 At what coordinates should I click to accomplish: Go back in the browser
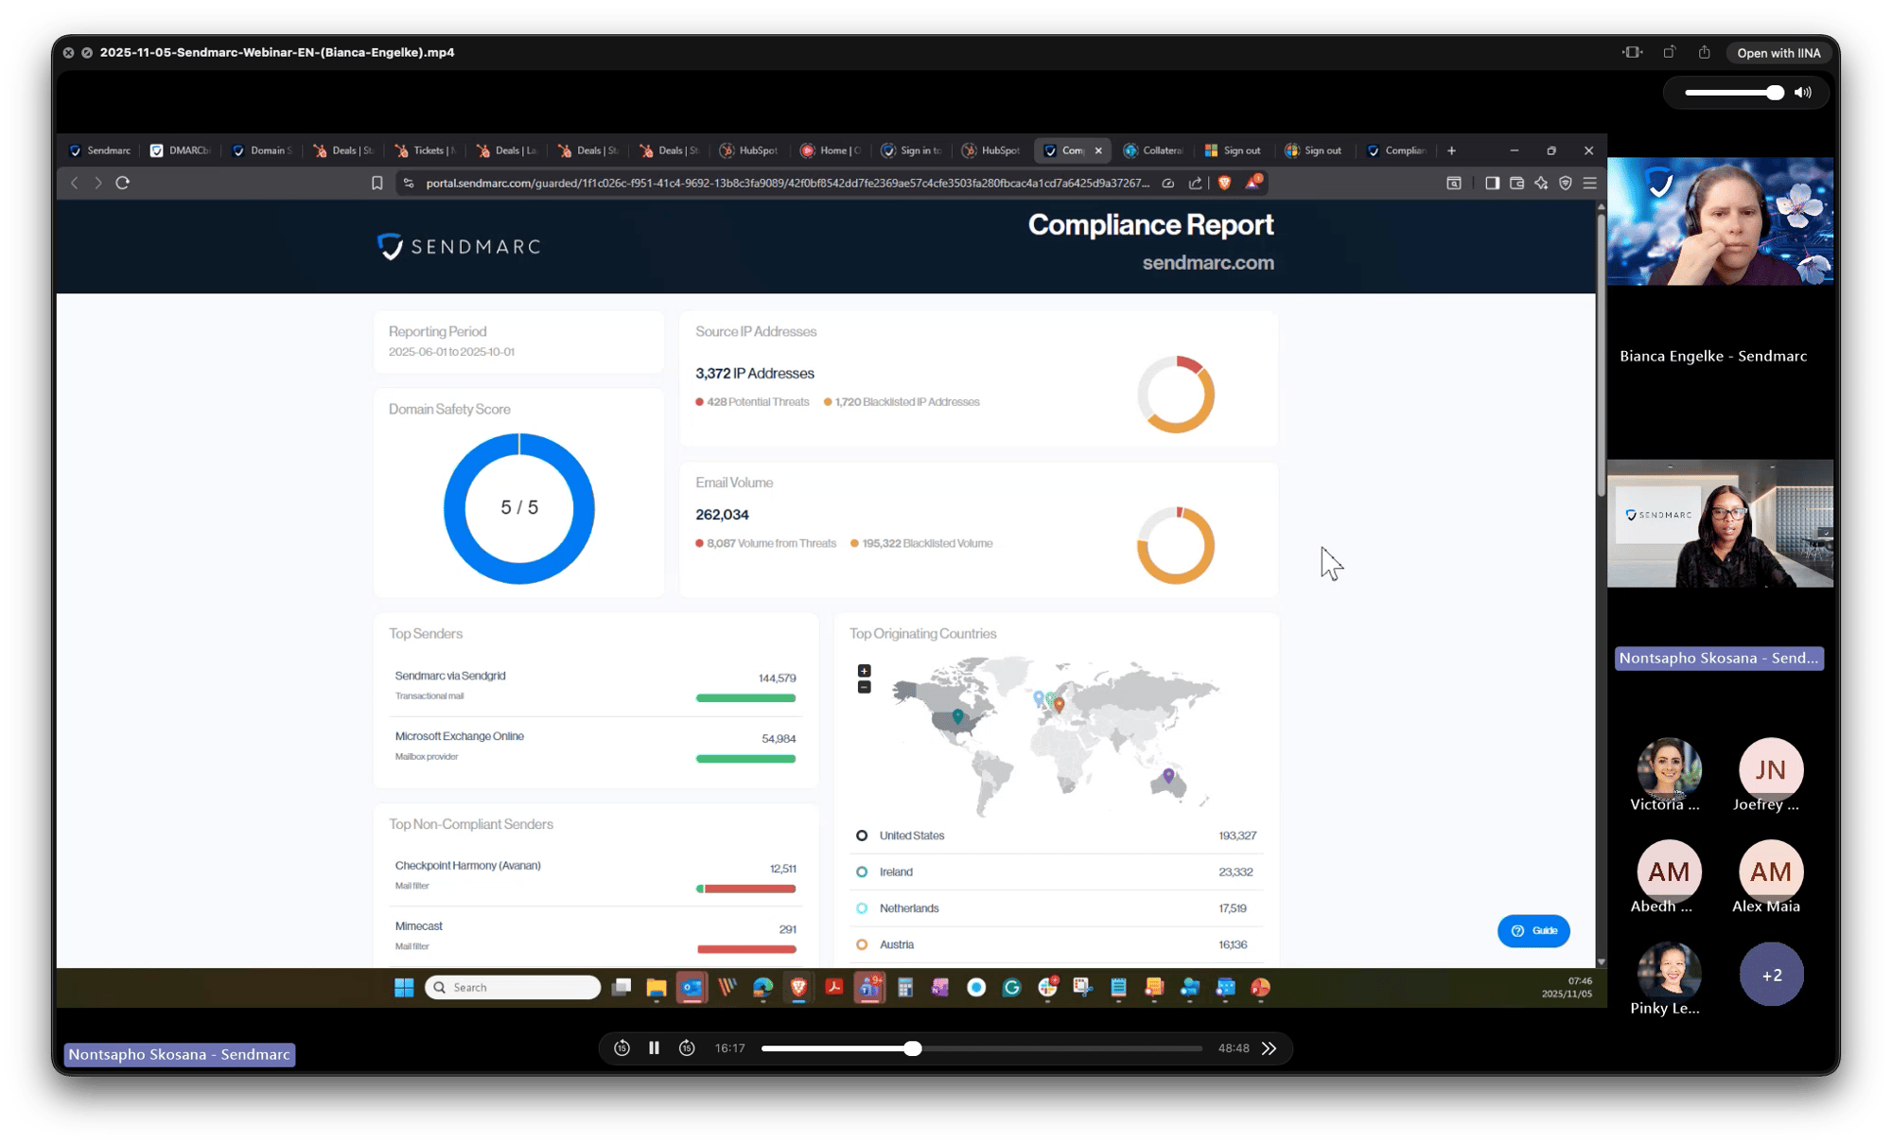point(75,183)
